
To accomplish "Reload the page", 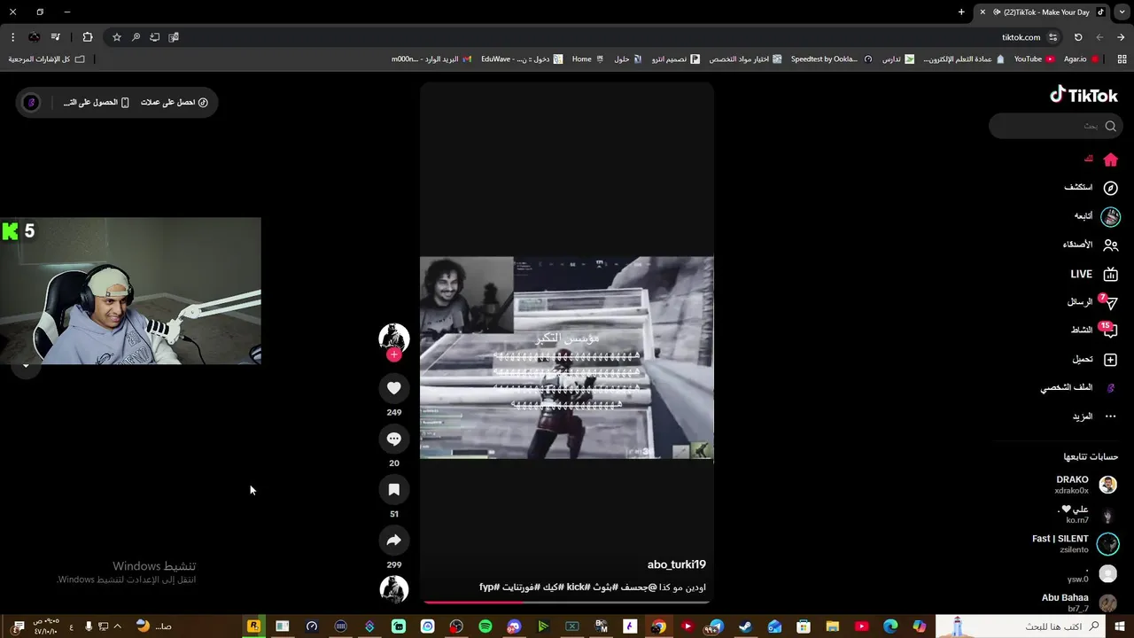I will coord(1078,37).
